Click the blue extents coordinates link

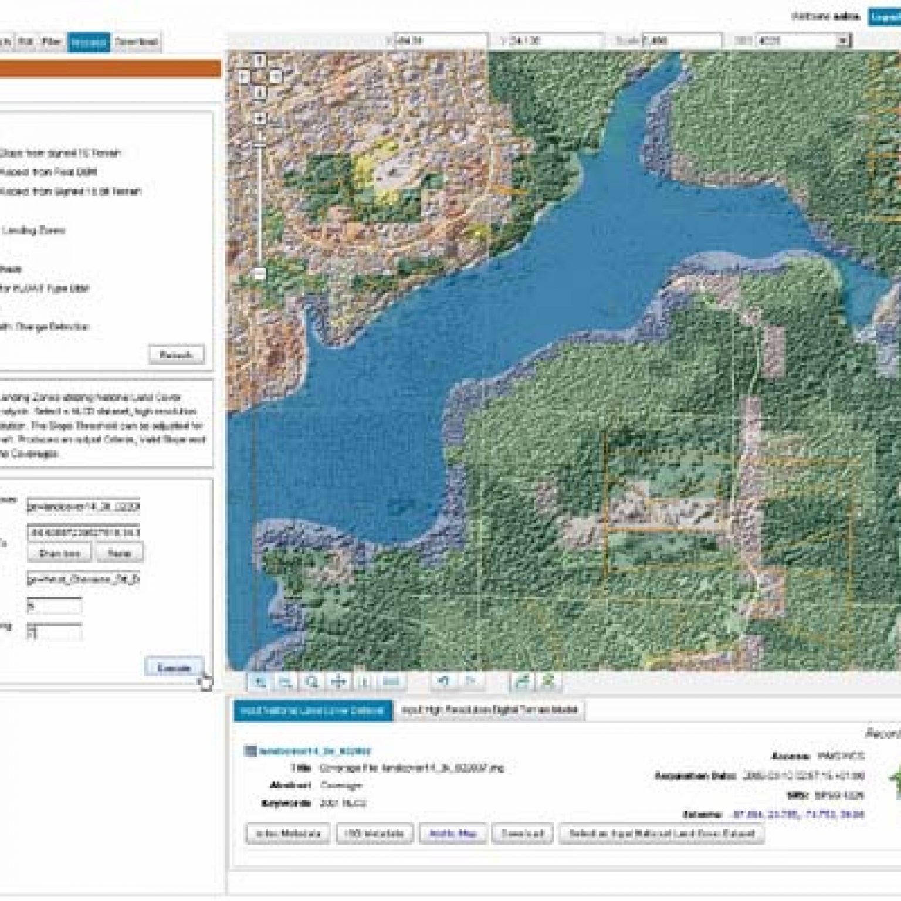pos(798,814)
